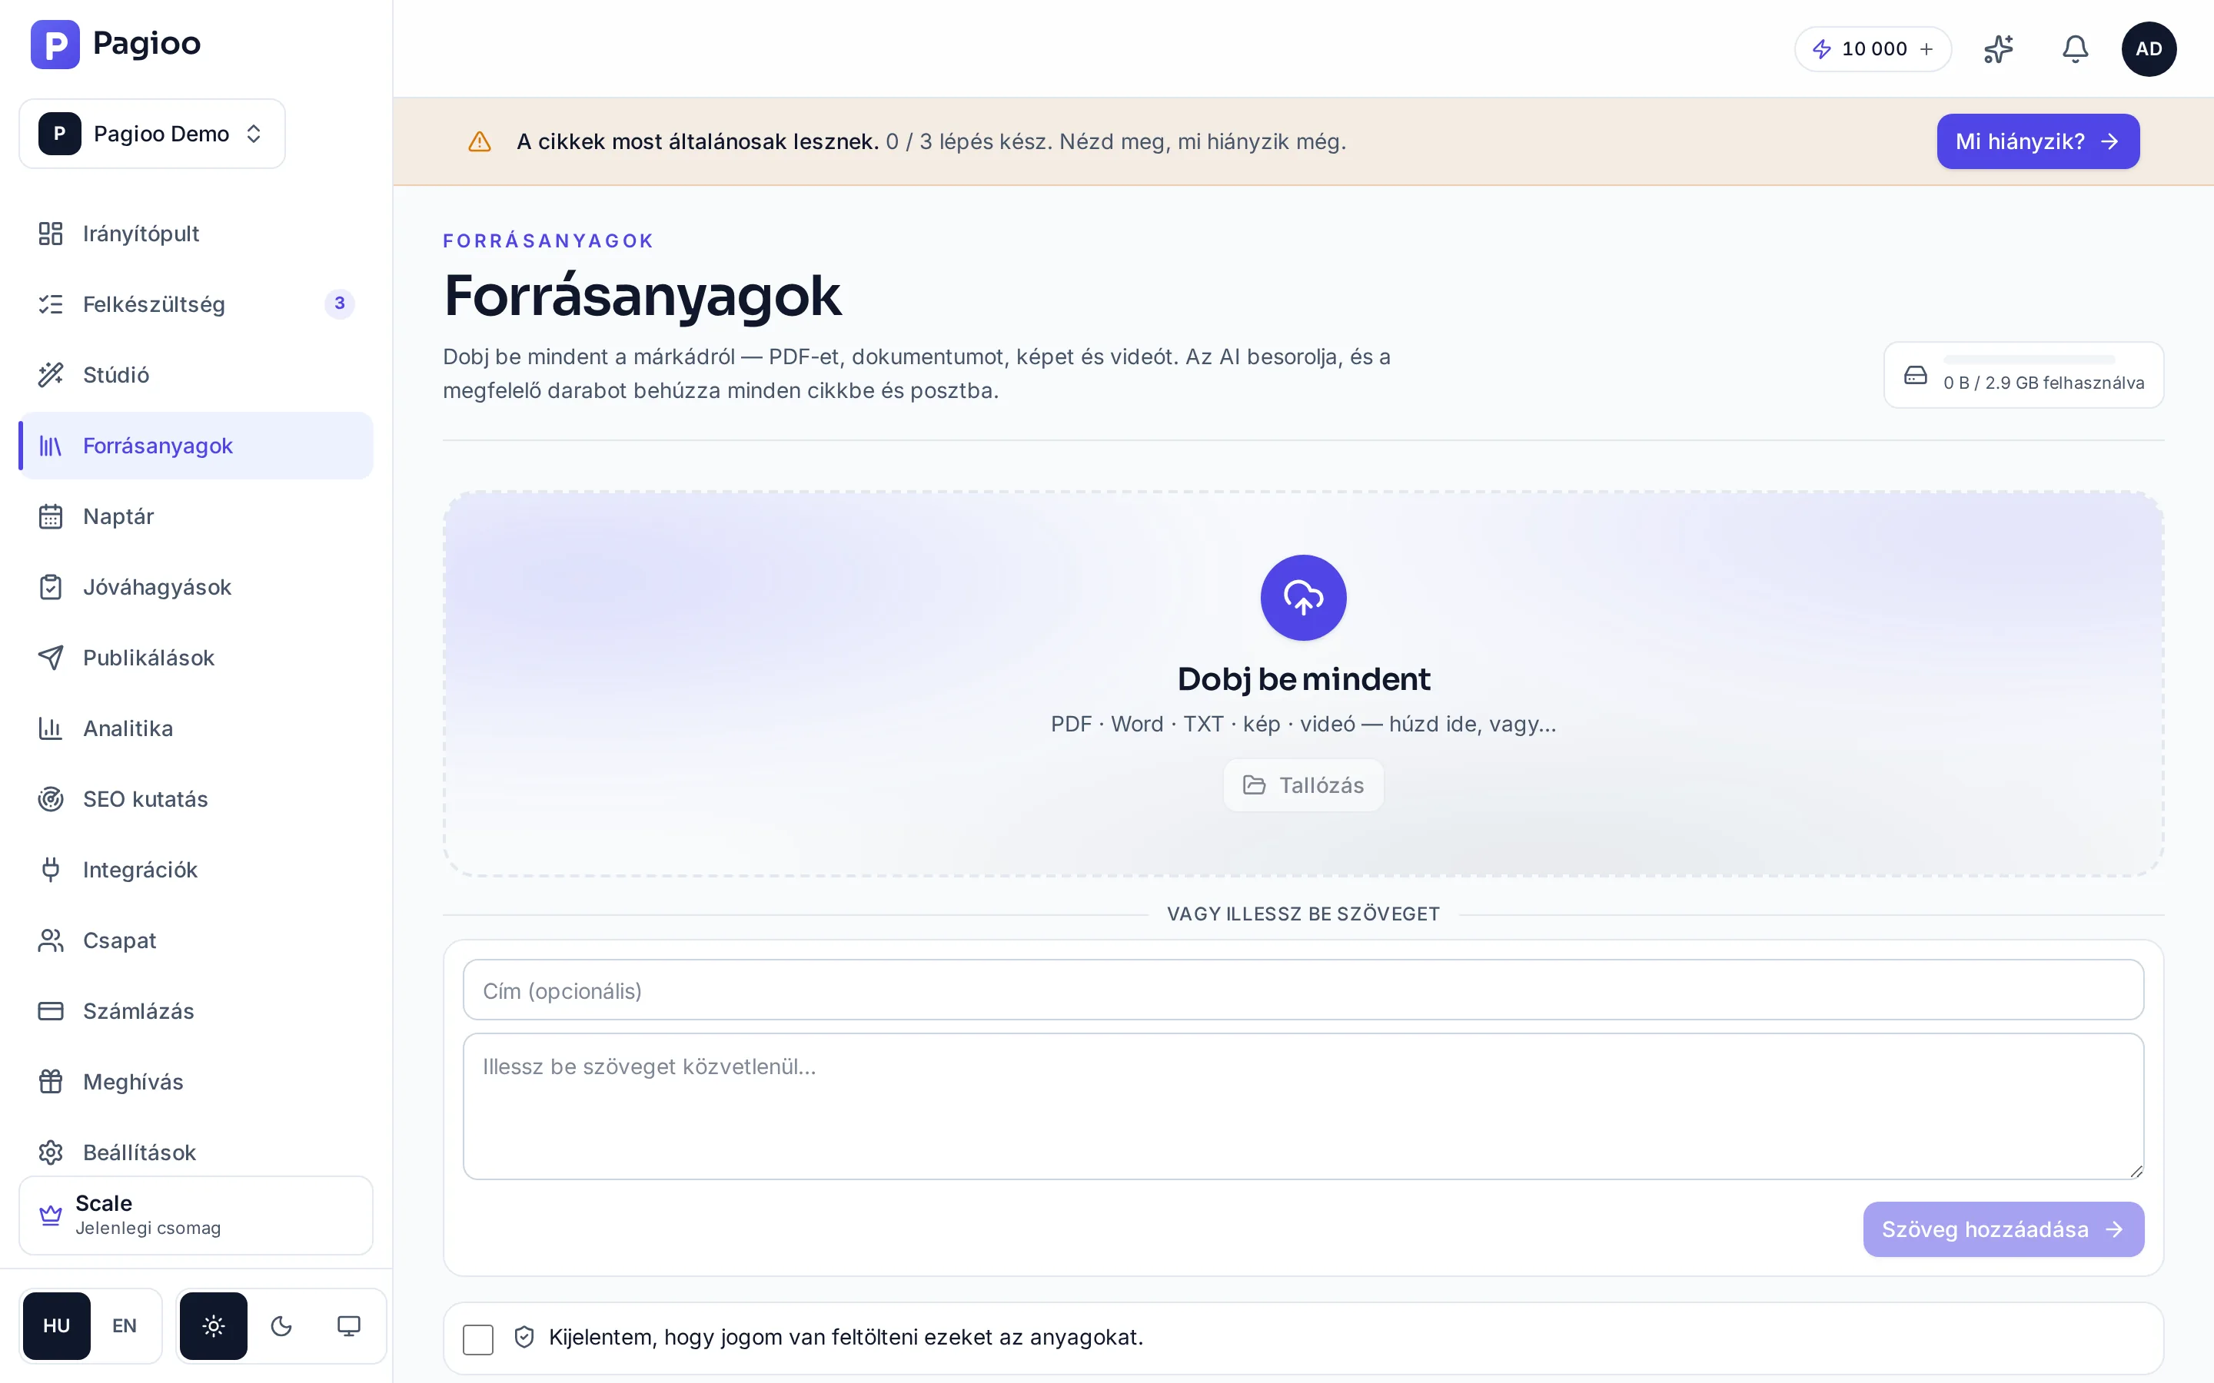This screenshot has height=1383, width=2214.
Task: Click the Pagioo logo icon
Action: pyautogui.click(x=55, y=44)
